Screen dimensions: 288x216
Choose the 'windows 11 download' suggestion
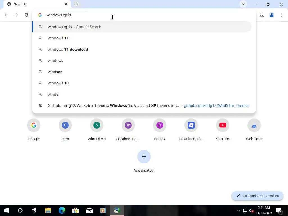(x=142, y=49)
